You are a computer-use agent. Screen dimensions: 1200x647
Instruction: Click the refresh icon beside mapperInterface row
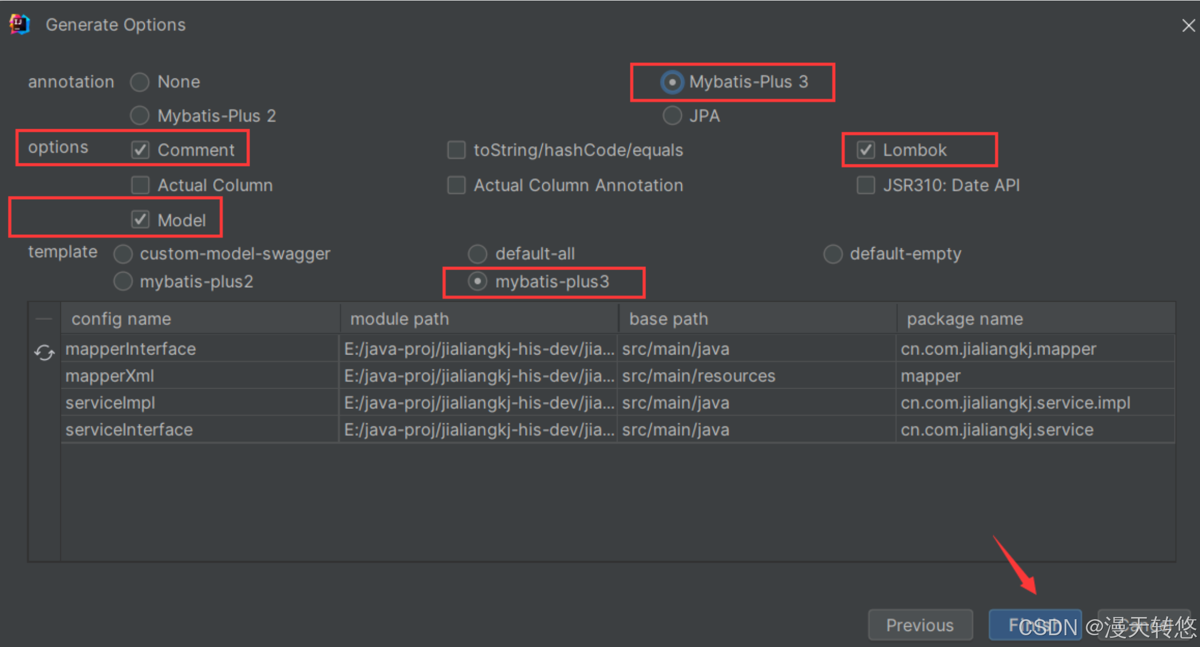point(44,352)
